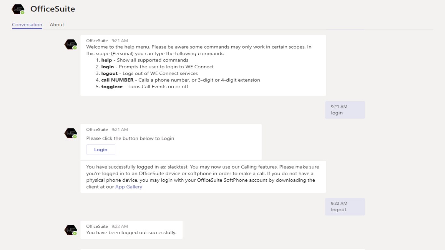Click the bot avatar beside the Login prompt message
445x250 pixels.
point(71,133)
